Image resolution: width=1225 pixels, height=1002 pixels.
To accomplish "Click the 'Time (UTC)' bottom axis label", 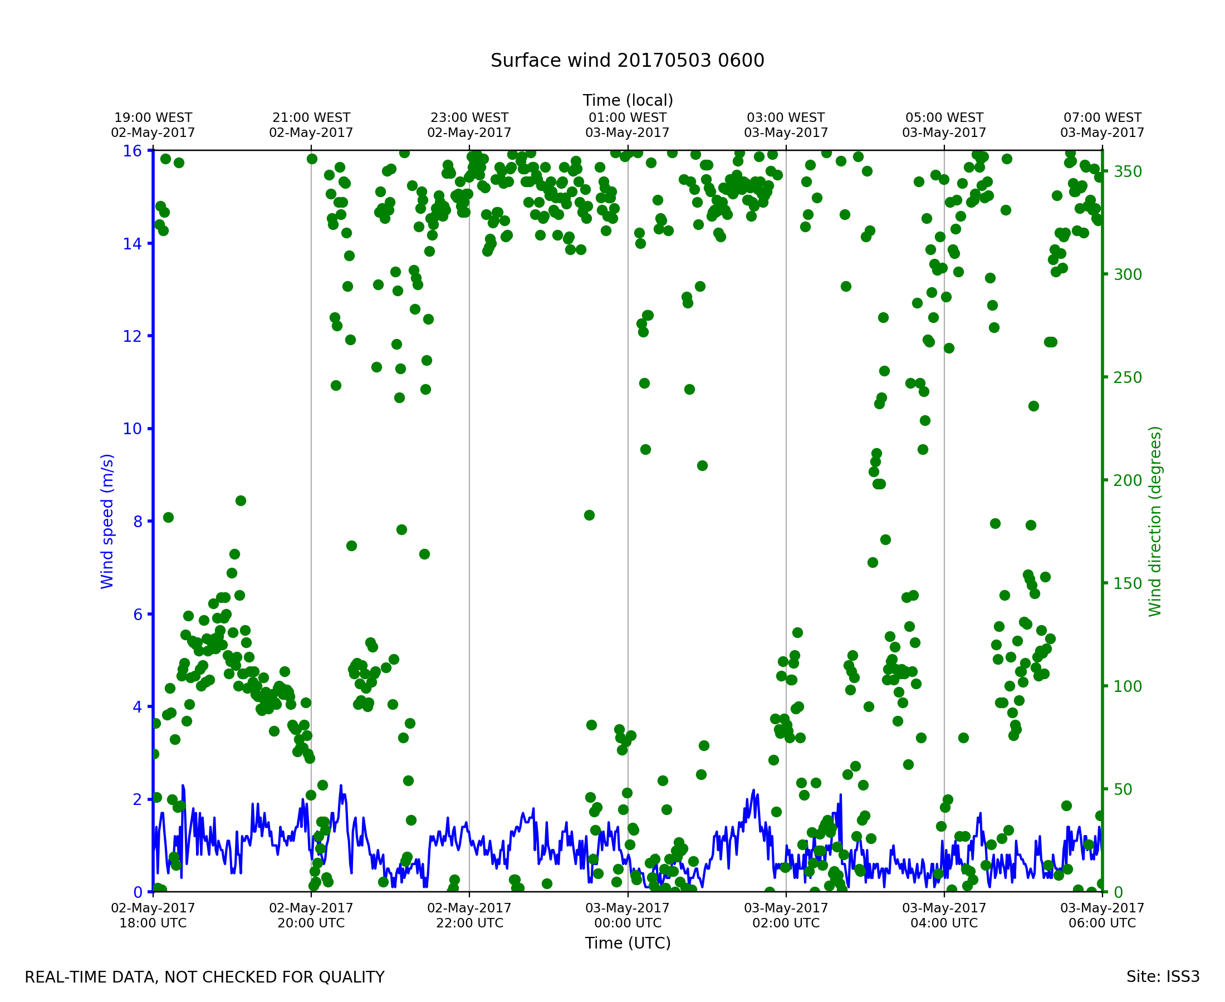I will [628, 943].
